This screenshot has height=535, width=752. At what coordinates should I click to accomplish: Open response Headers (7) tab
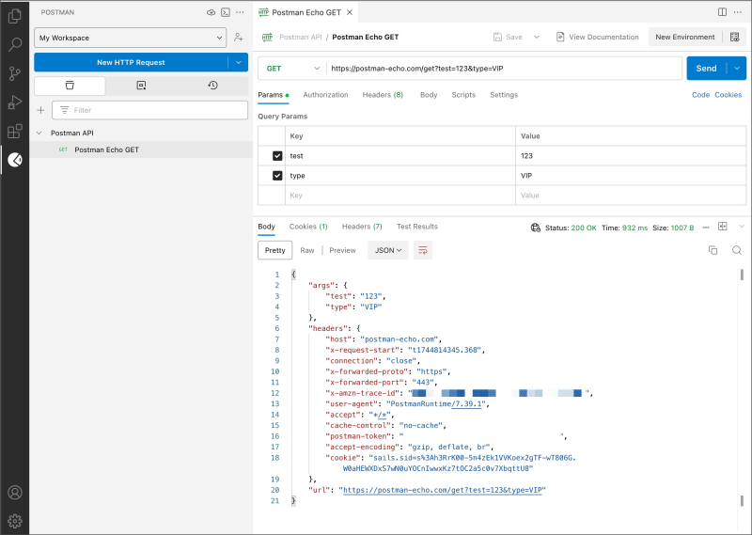(362, 227)
